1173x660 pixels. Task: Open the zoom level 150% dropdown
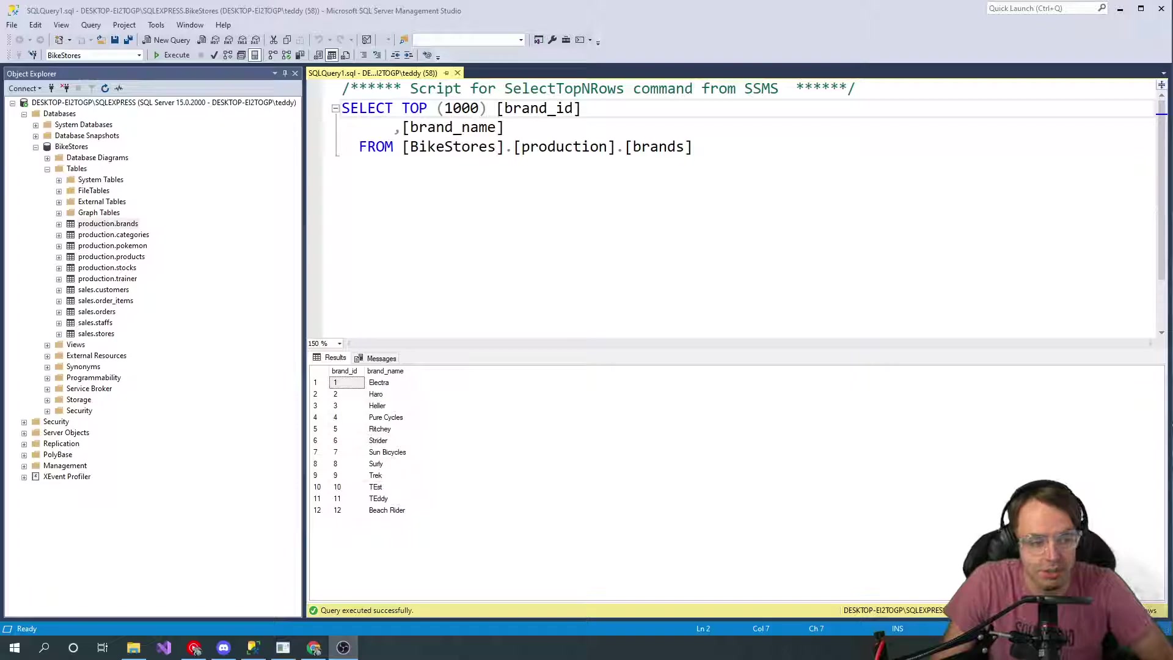coord(340,343)
